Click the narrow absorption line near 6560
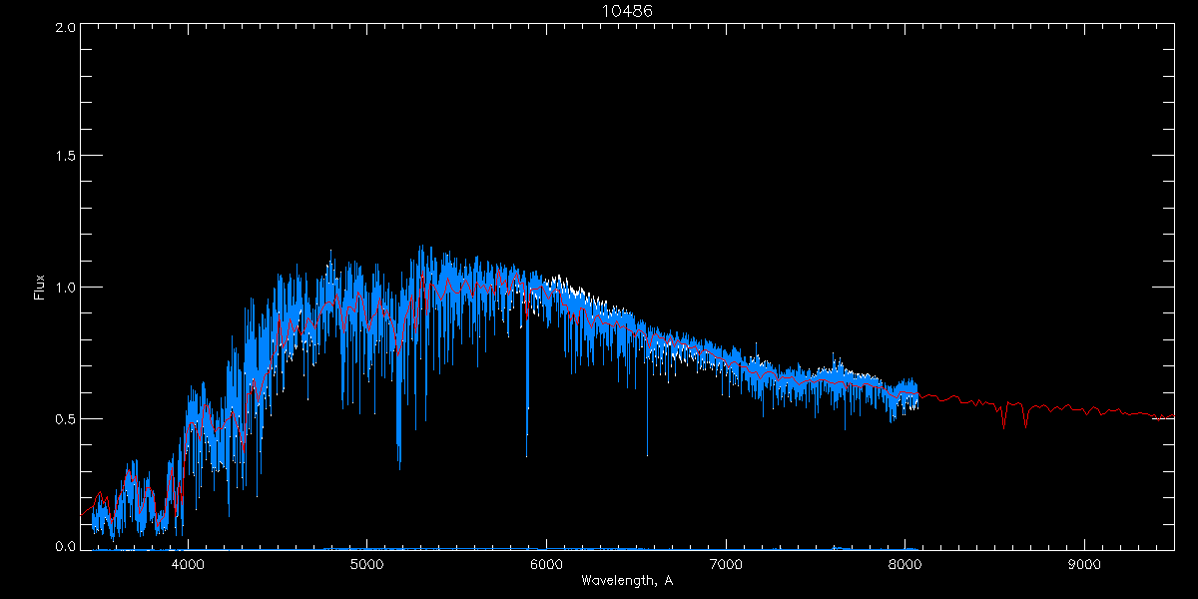Image resolution: width=1198 pixels, height=599 pixels. pyautogui.click(x=647, y=452)
